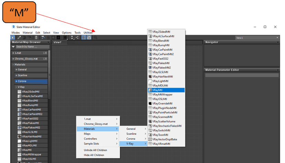Expand the Scanline materials group
Viewport: 285px width, 163px height.
[17, 75]
